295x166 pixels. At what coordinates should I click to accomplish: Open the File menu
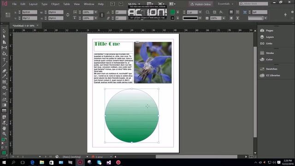14,4
